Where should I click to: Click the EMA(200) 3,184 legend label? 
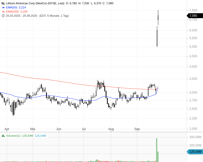(x=17, y=12)
